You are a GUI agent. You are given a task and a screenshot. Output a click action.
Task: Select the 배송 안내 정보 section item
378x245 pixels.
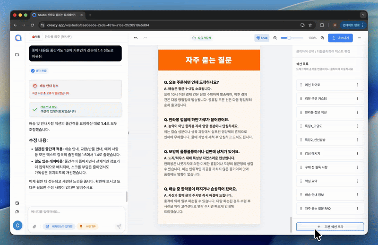point(326,194)
